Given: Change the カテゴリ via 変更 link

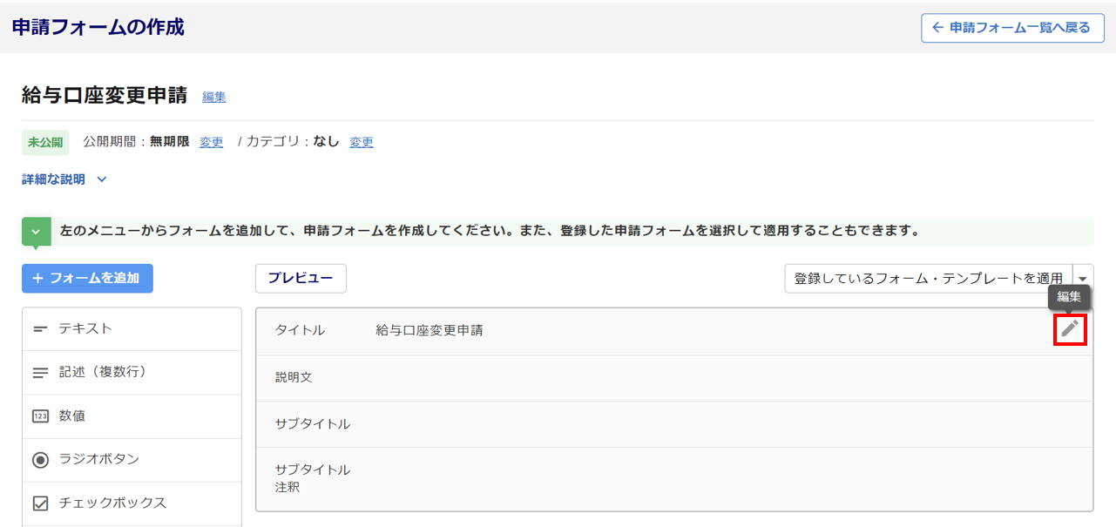Looking at the screenshot, I should pyautogui.click(x=362, y=142).
